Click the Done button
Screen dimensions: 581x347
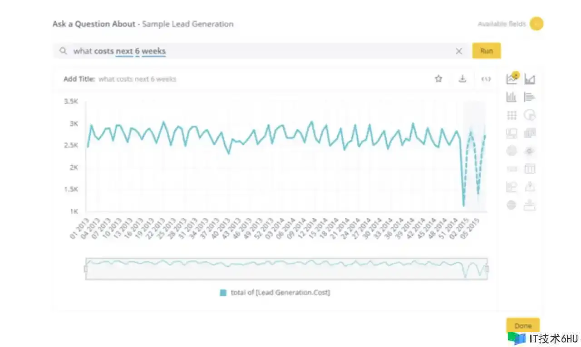pyautogui.click(x=523, y=326)
